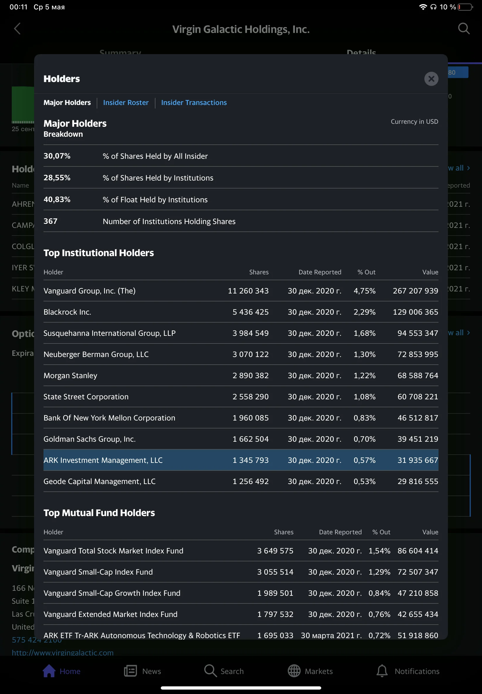Image resolution: width=482 pixels, height=694 pixels.
Task: Tap the Search icon in bottom bar
Action: click(210, 671)
